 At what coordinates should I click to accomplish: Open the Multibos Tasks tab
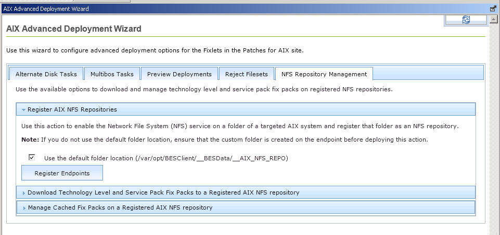tap(112, 74)
